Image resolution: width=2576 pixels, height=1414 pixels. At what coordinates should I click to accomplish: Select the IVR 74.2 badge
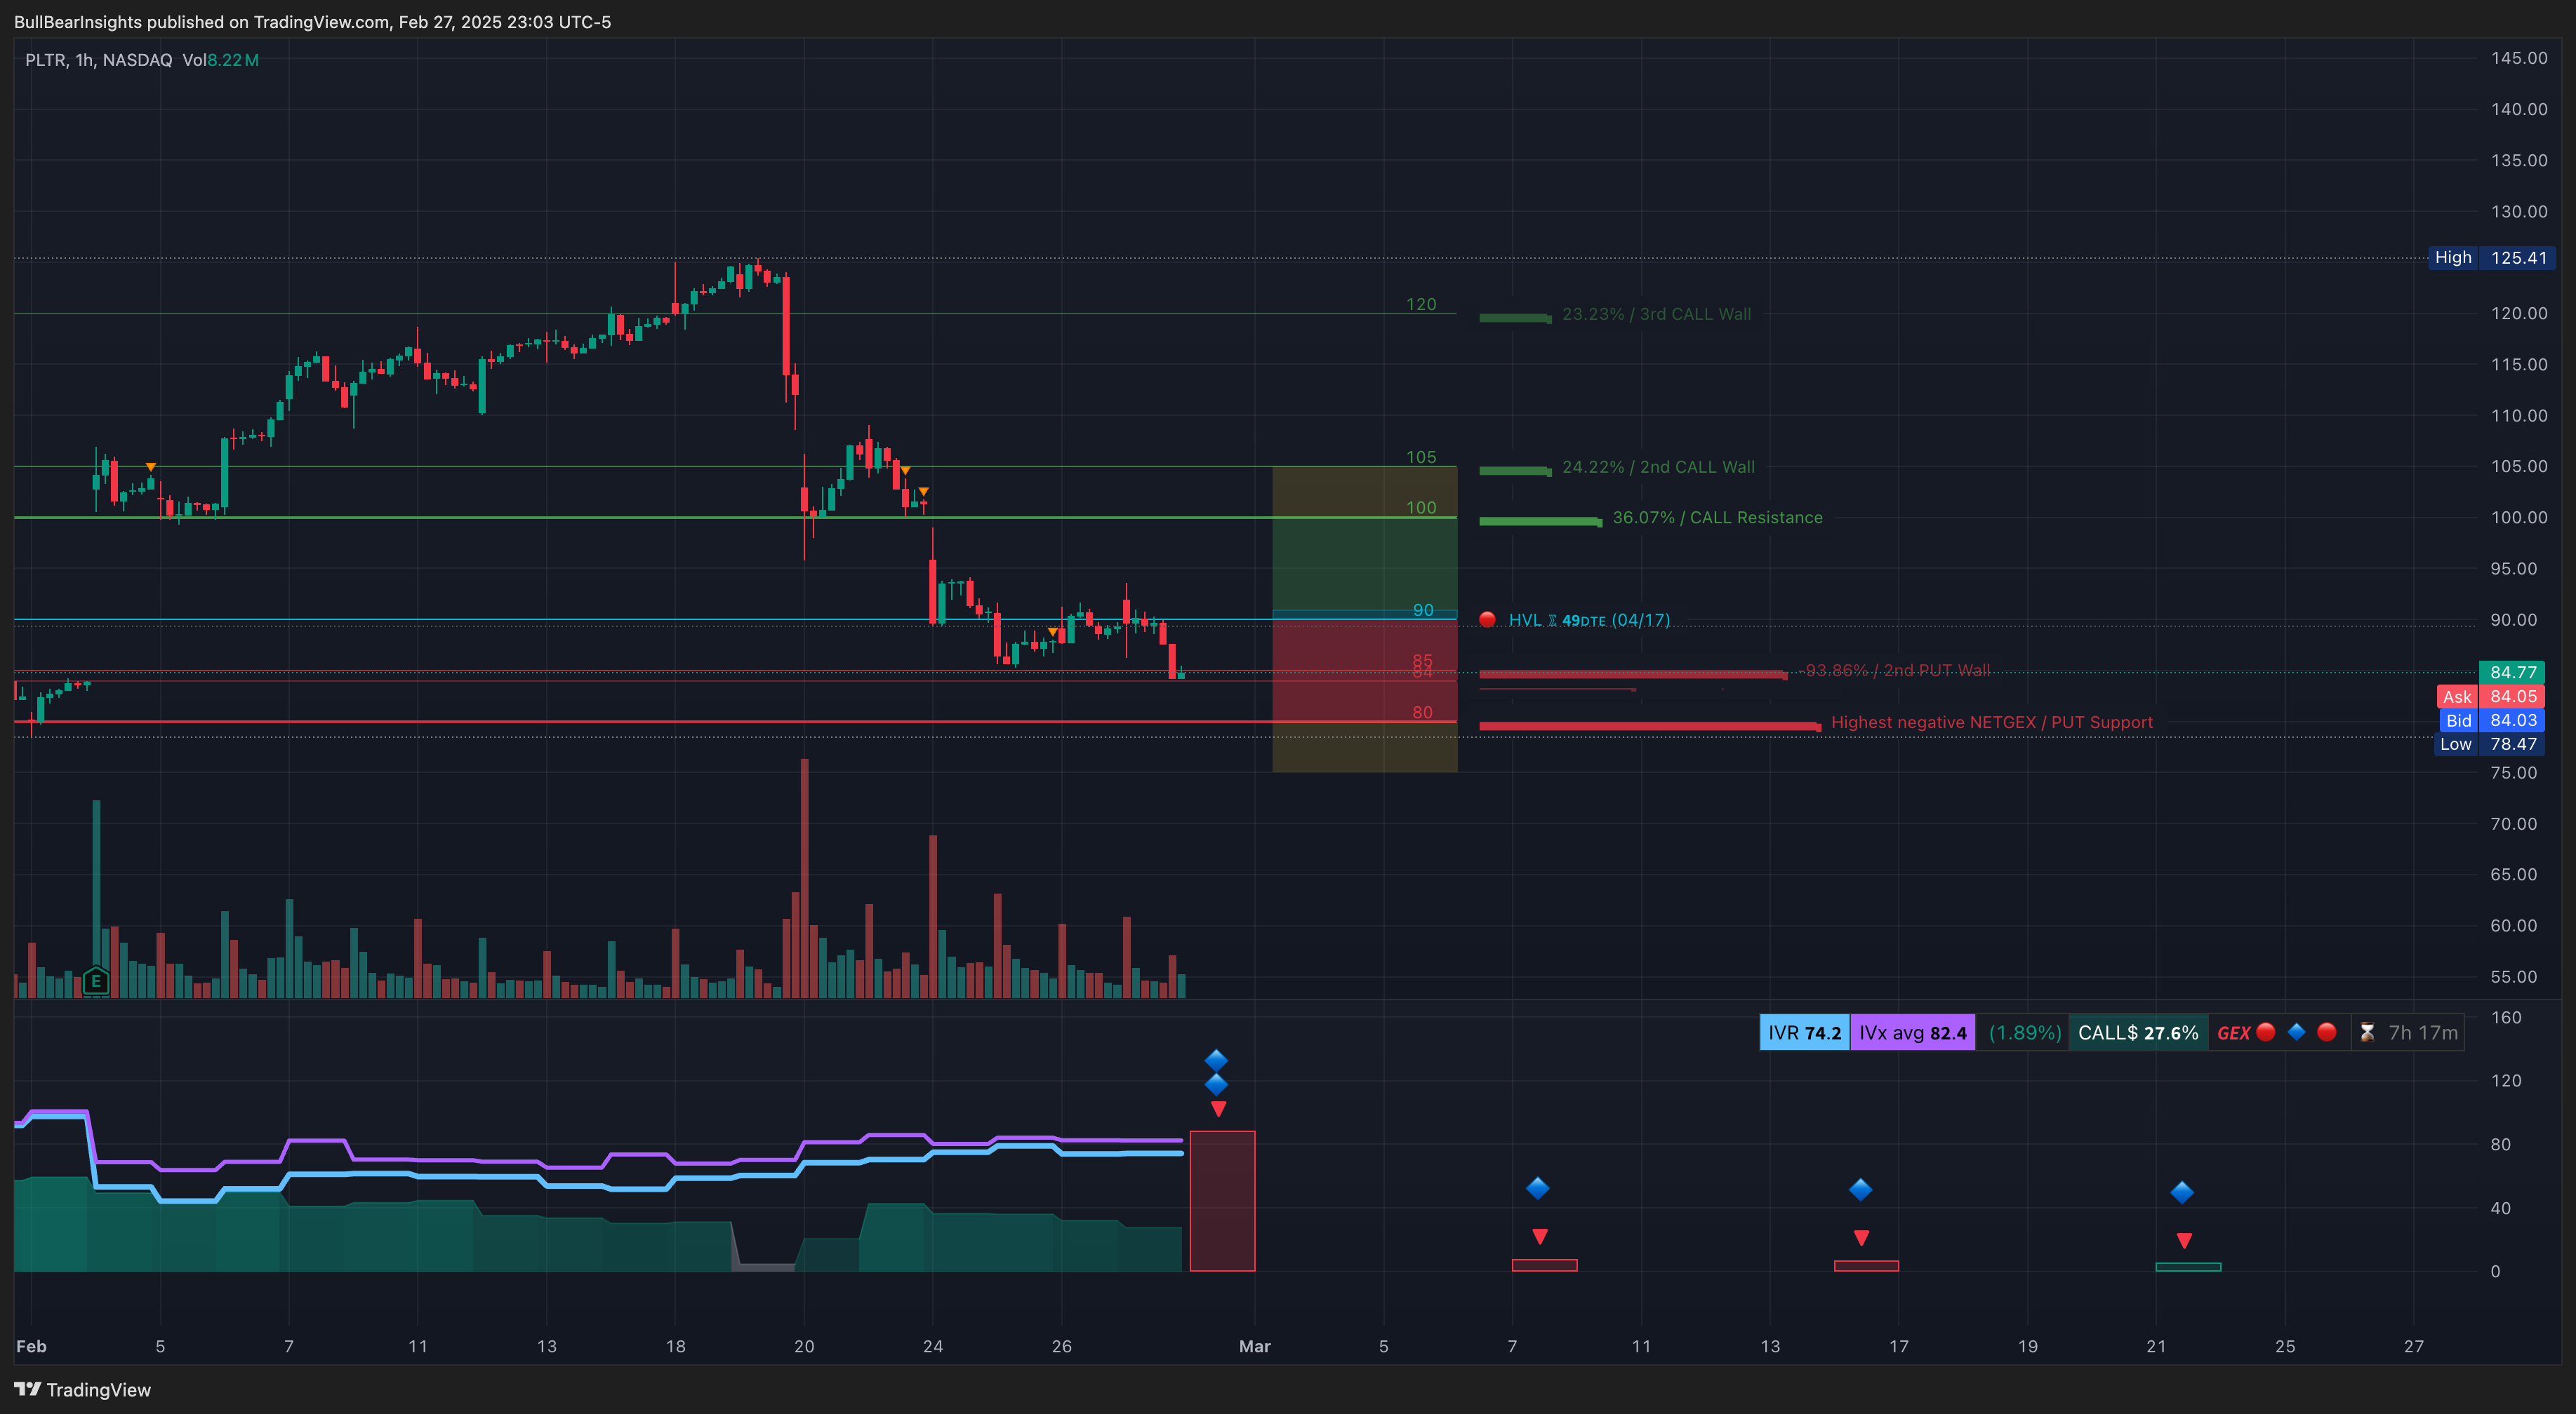click(1804, 1032)
